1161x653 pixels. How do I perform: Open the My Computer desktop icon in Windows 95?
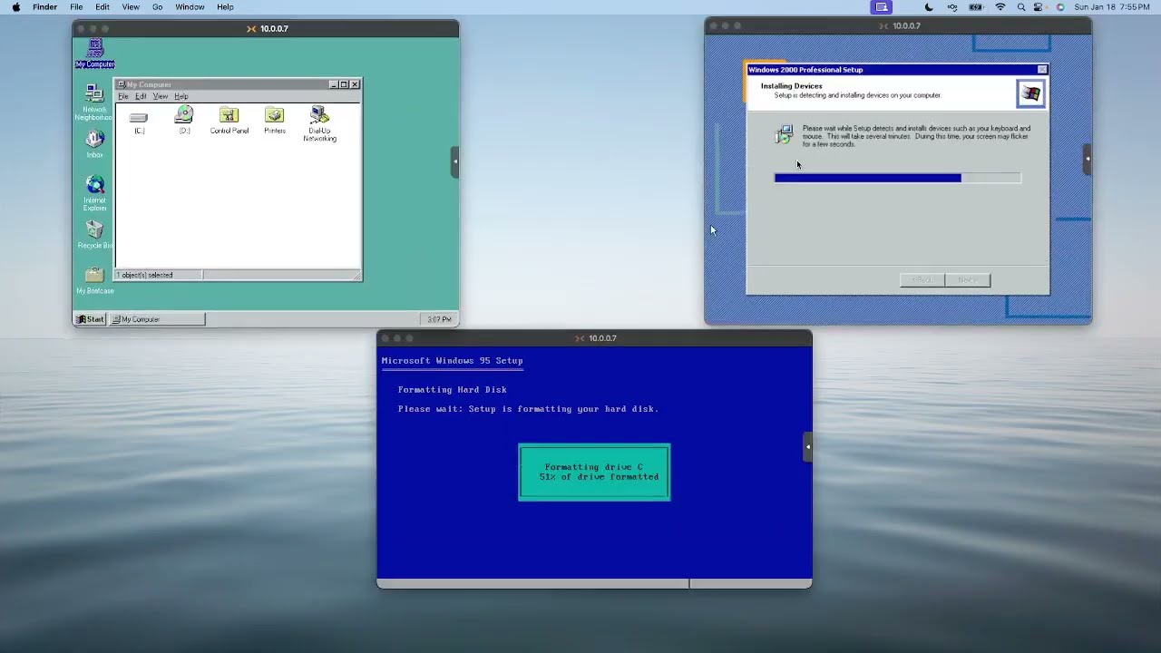(95, 53)
